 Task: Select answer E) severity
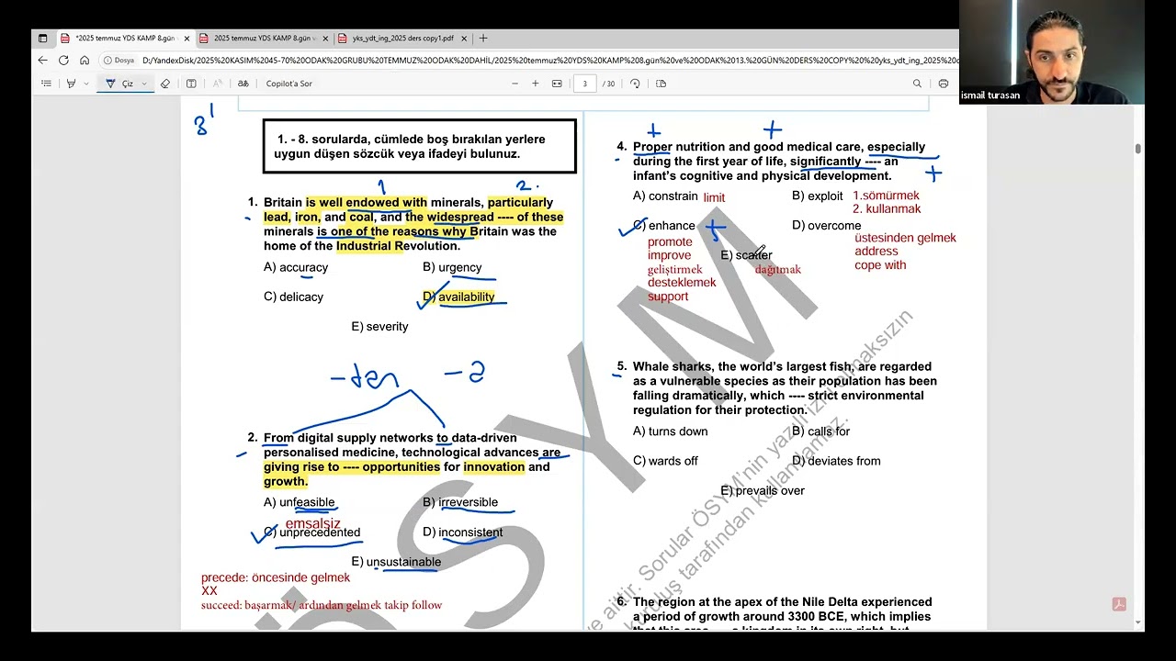point(379,326)
